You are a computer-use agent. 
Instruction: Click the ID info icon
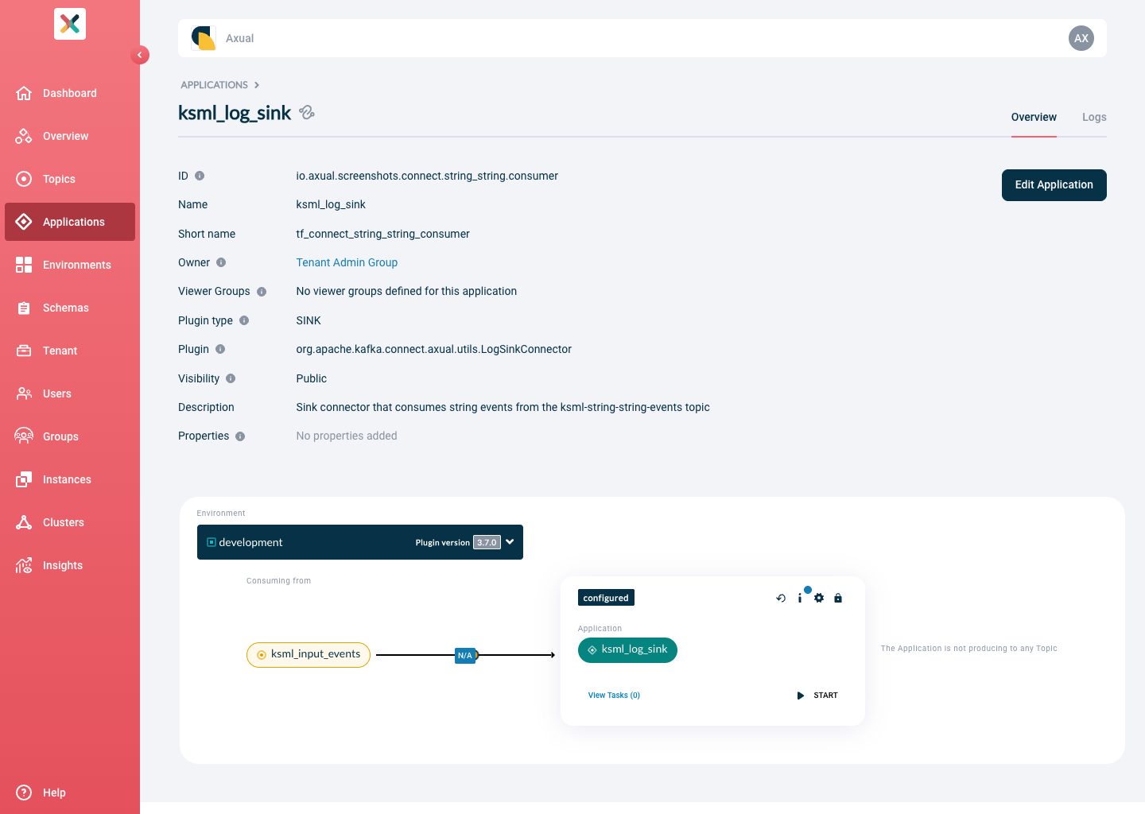200,176
